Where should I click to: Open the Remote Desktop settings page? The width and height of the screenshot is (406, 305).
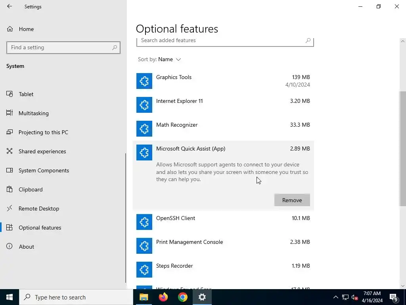point(39,208)
